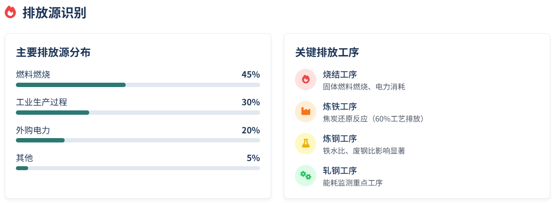Click the 燃料燃烧 progress bar
The width and height of the screenshot is (557, 203).
(x=138, y=85)
